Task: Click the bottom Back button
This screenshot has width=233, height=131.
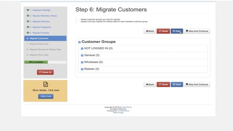Action: (x=150, y=84)
